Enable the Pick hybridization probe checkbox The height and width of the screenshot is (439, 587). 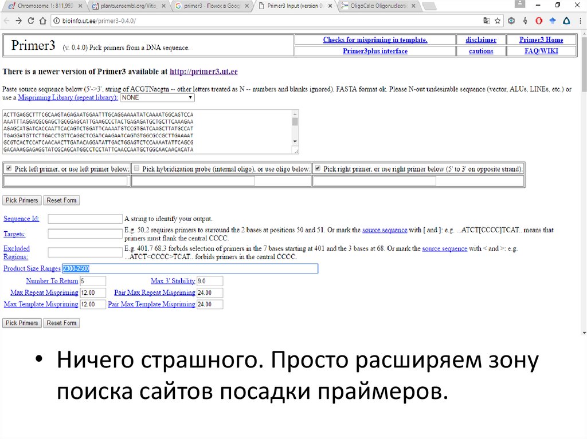(x=136, y=169)
